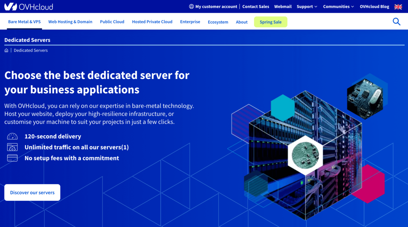Expand the Support dropdown

(307, 7)
